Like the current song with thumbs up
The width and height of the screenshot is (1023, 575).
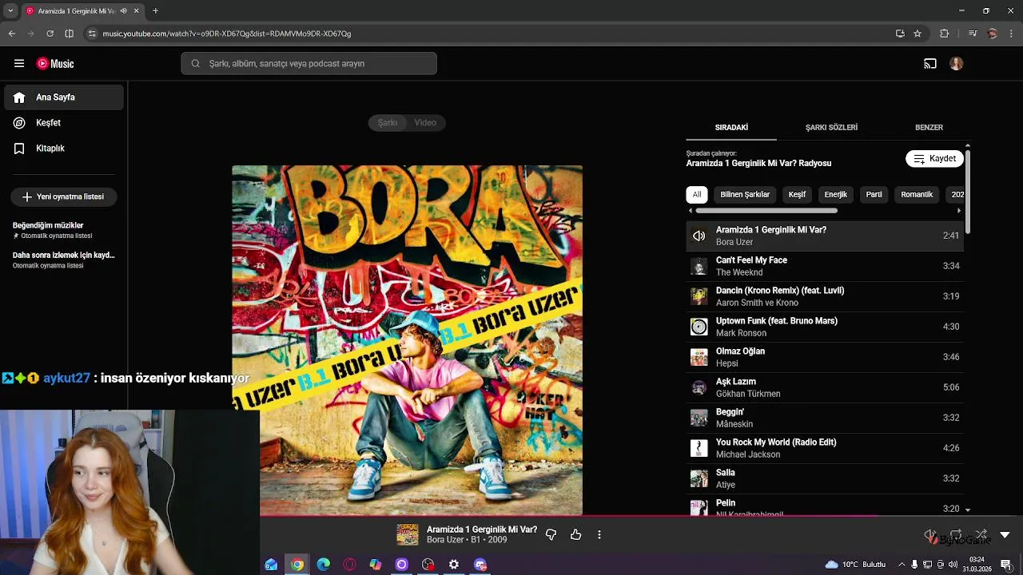coord(575,535)
